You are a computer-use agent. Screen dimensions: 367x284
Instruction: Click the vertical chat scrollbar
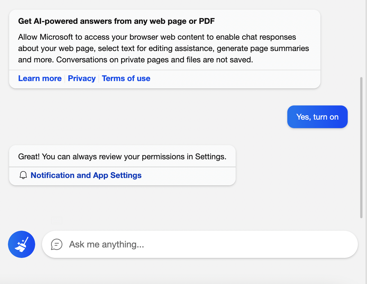361,147
